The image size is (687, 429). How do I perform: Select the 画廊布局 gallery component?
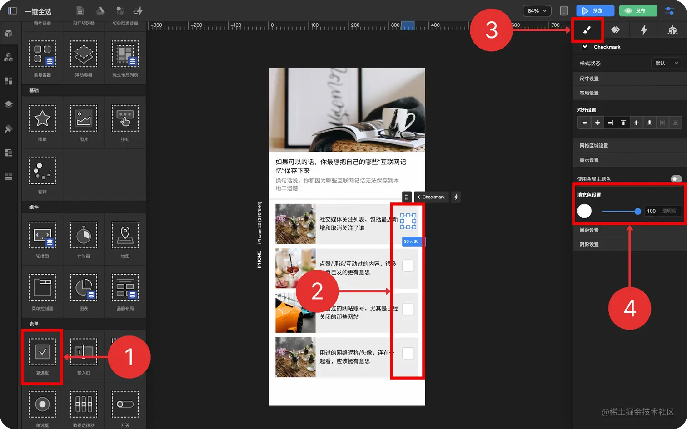pos(125,291)
